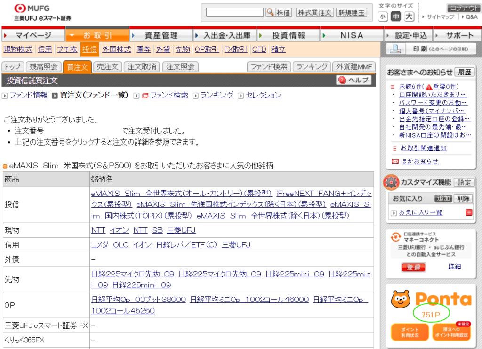Click the 追加 favorites button

tap(443, 198)
